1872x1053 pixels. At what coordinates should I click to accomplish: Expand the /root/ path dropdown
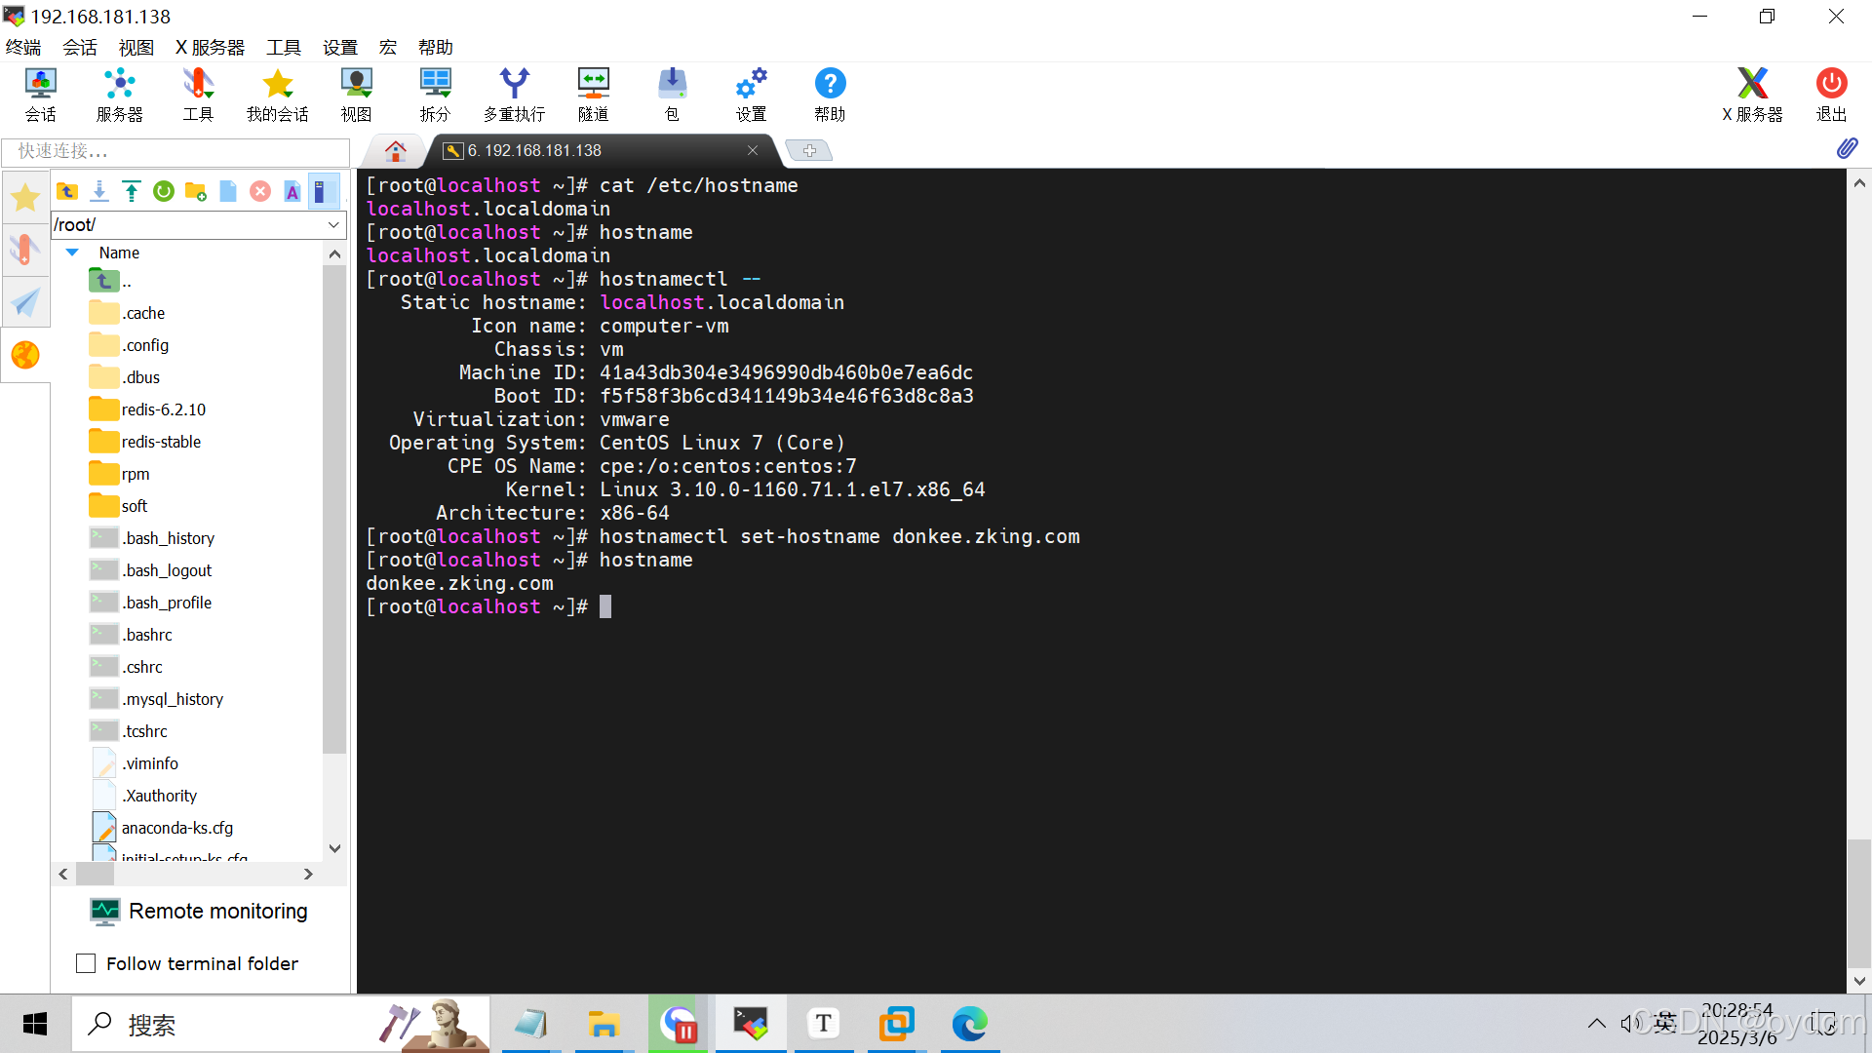[333, 225]
